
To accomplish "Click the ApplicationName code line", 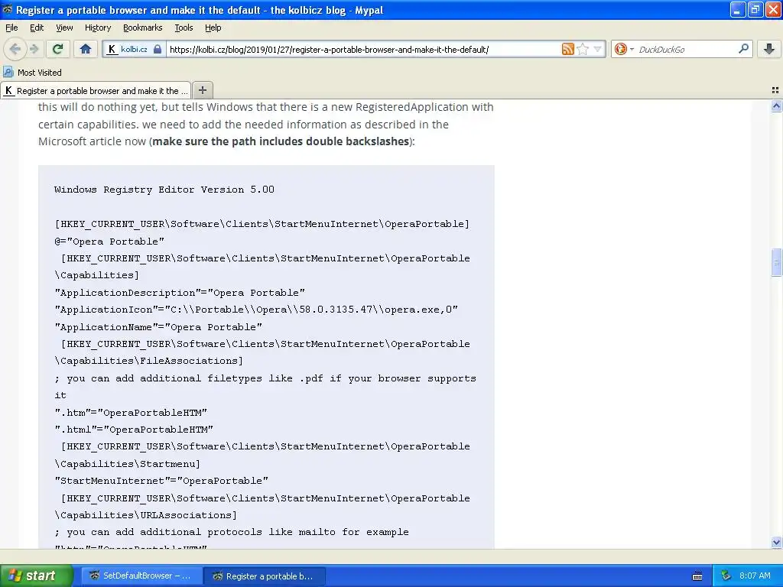I will 158,327.
